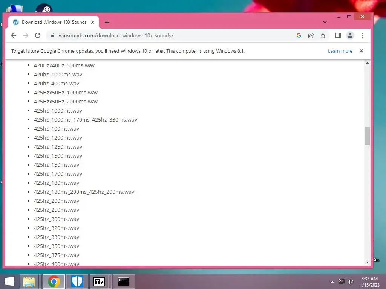Click 425hz_1500ms.wav
The image size is (386, 289).
[x=58, y=156]
